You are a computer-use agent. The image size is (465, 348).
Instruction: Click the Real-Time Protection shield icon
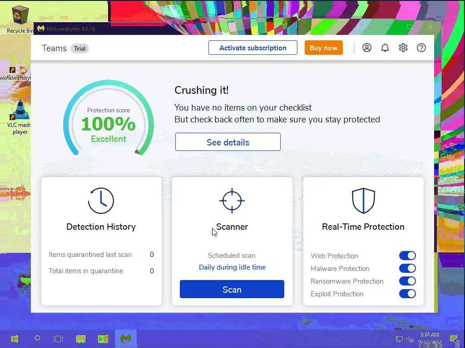(363, 201)
